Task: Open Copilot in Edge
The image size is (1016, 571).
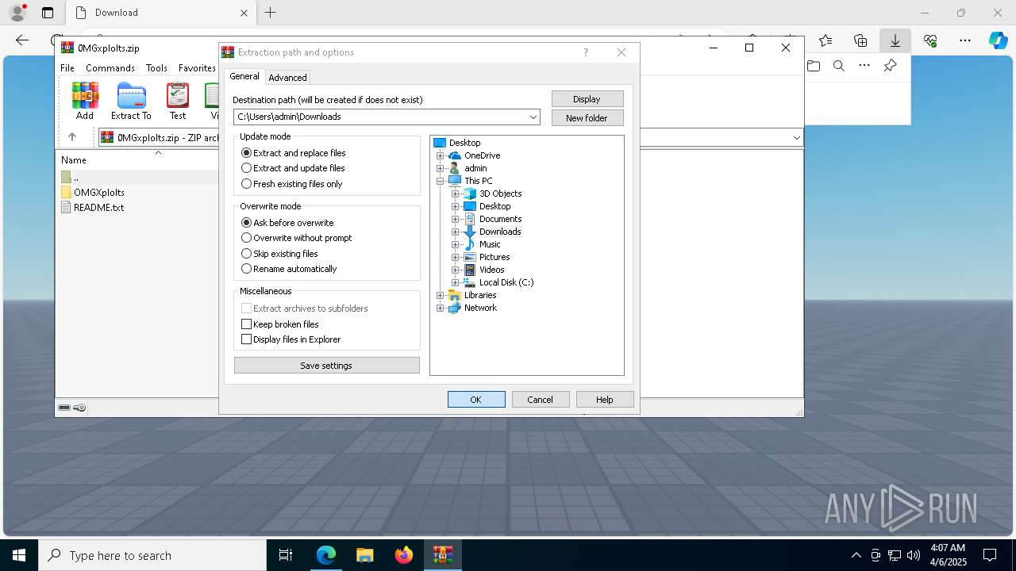Action: point(998,40)
